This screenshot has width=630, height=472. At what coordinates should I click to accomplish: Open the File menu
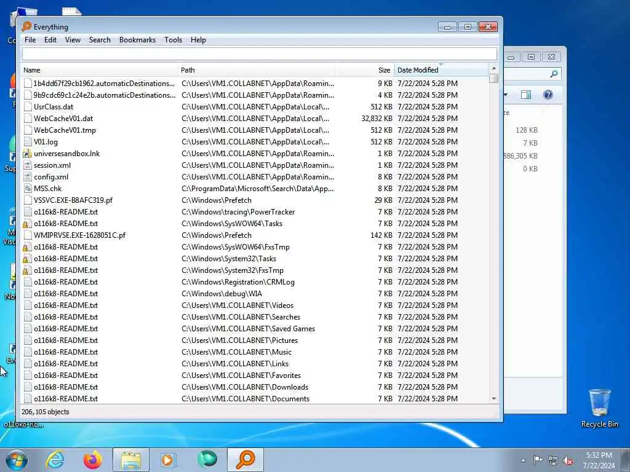pos(30,40)
